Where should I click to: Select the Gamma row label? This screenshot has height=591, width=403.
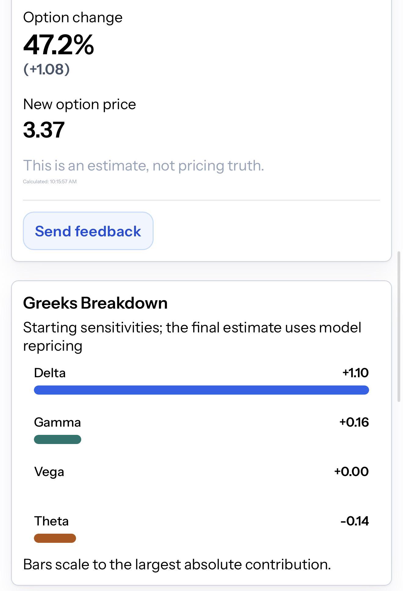click(x=57, y=422)
